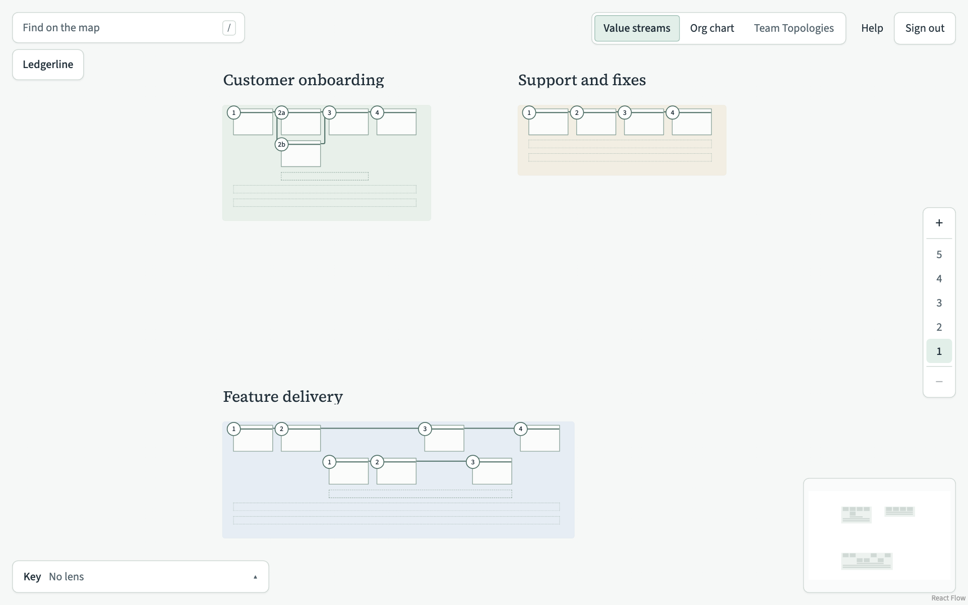Click the Sign out button
Screen dimensions: 968x605
925,28
